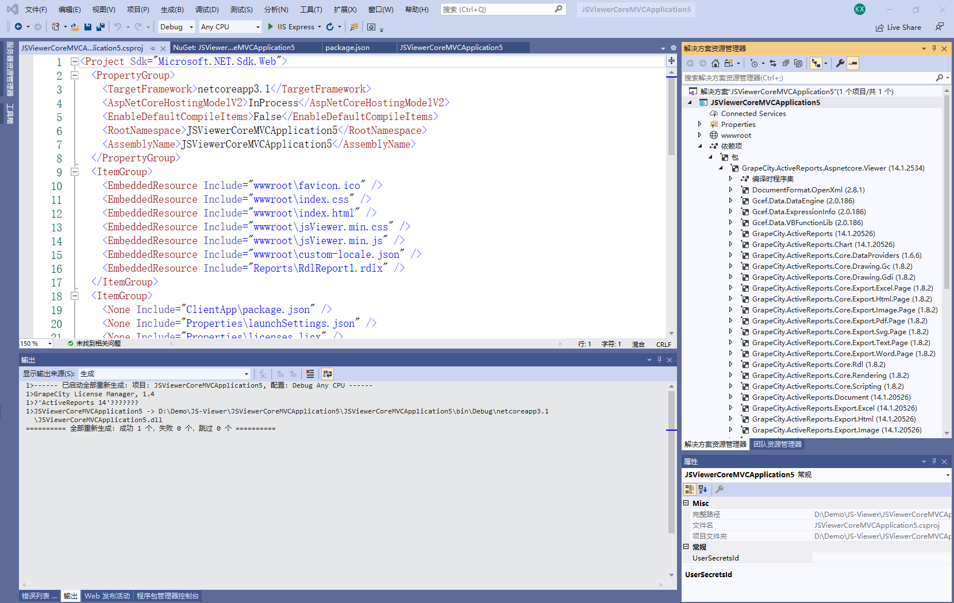Viewport: 954px width, 603px height.
Task: Refresh browser link icon in toolbar
Action: click(330, 27)
